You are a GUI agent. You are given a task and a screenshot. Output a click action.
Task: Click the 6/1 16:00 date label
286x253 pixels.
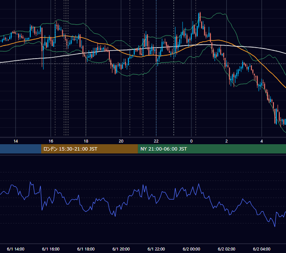click(51, 249)
